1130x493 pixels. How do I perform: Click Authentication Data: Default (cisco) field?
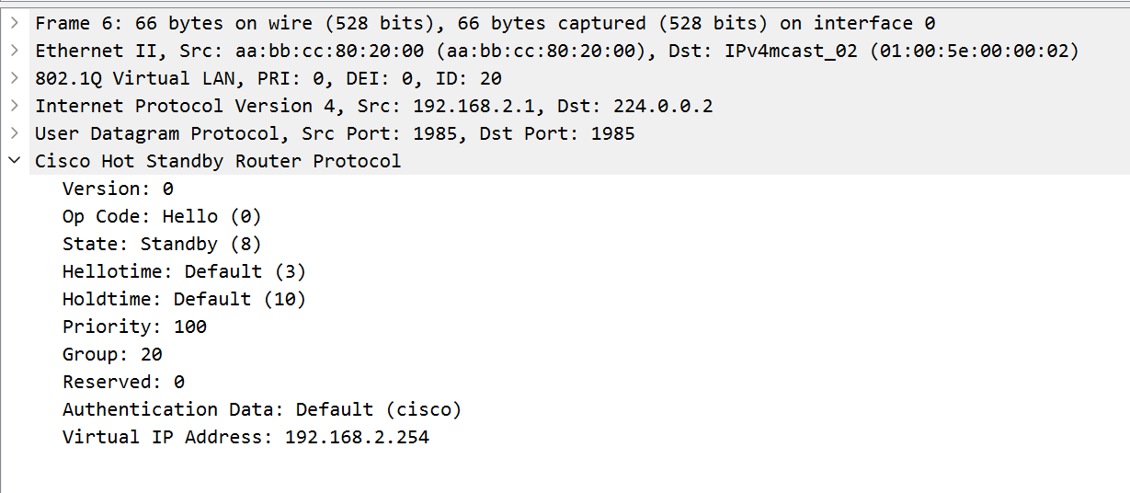point(261,409)
